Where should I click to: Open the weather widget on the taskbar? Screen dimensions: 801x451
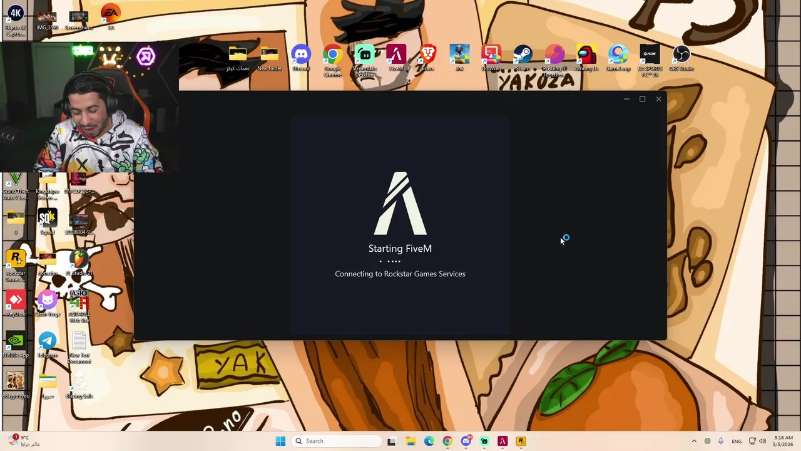23,441
